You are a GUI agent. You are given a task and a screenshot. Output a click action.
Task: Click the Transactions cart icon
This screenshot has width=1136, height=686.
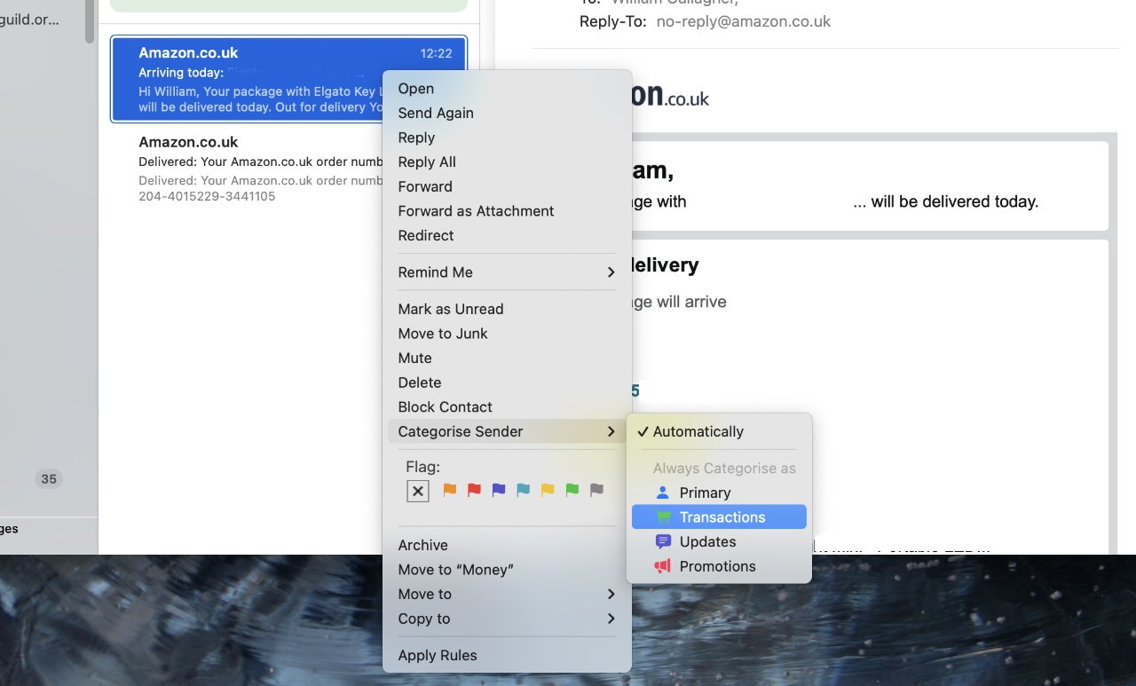click(x=663, y=517)
